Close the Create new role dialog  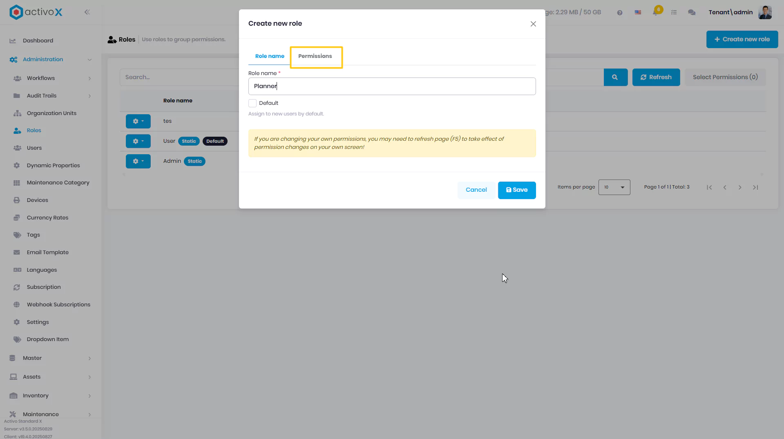pos(533,24)
